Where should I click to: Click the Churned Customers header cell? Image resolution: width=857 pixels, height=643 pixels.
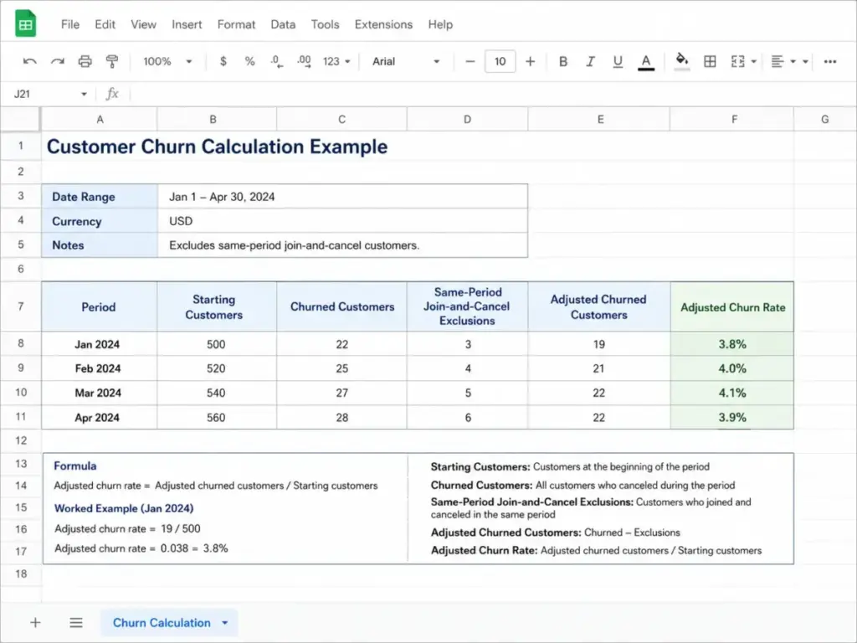[342, 306]
